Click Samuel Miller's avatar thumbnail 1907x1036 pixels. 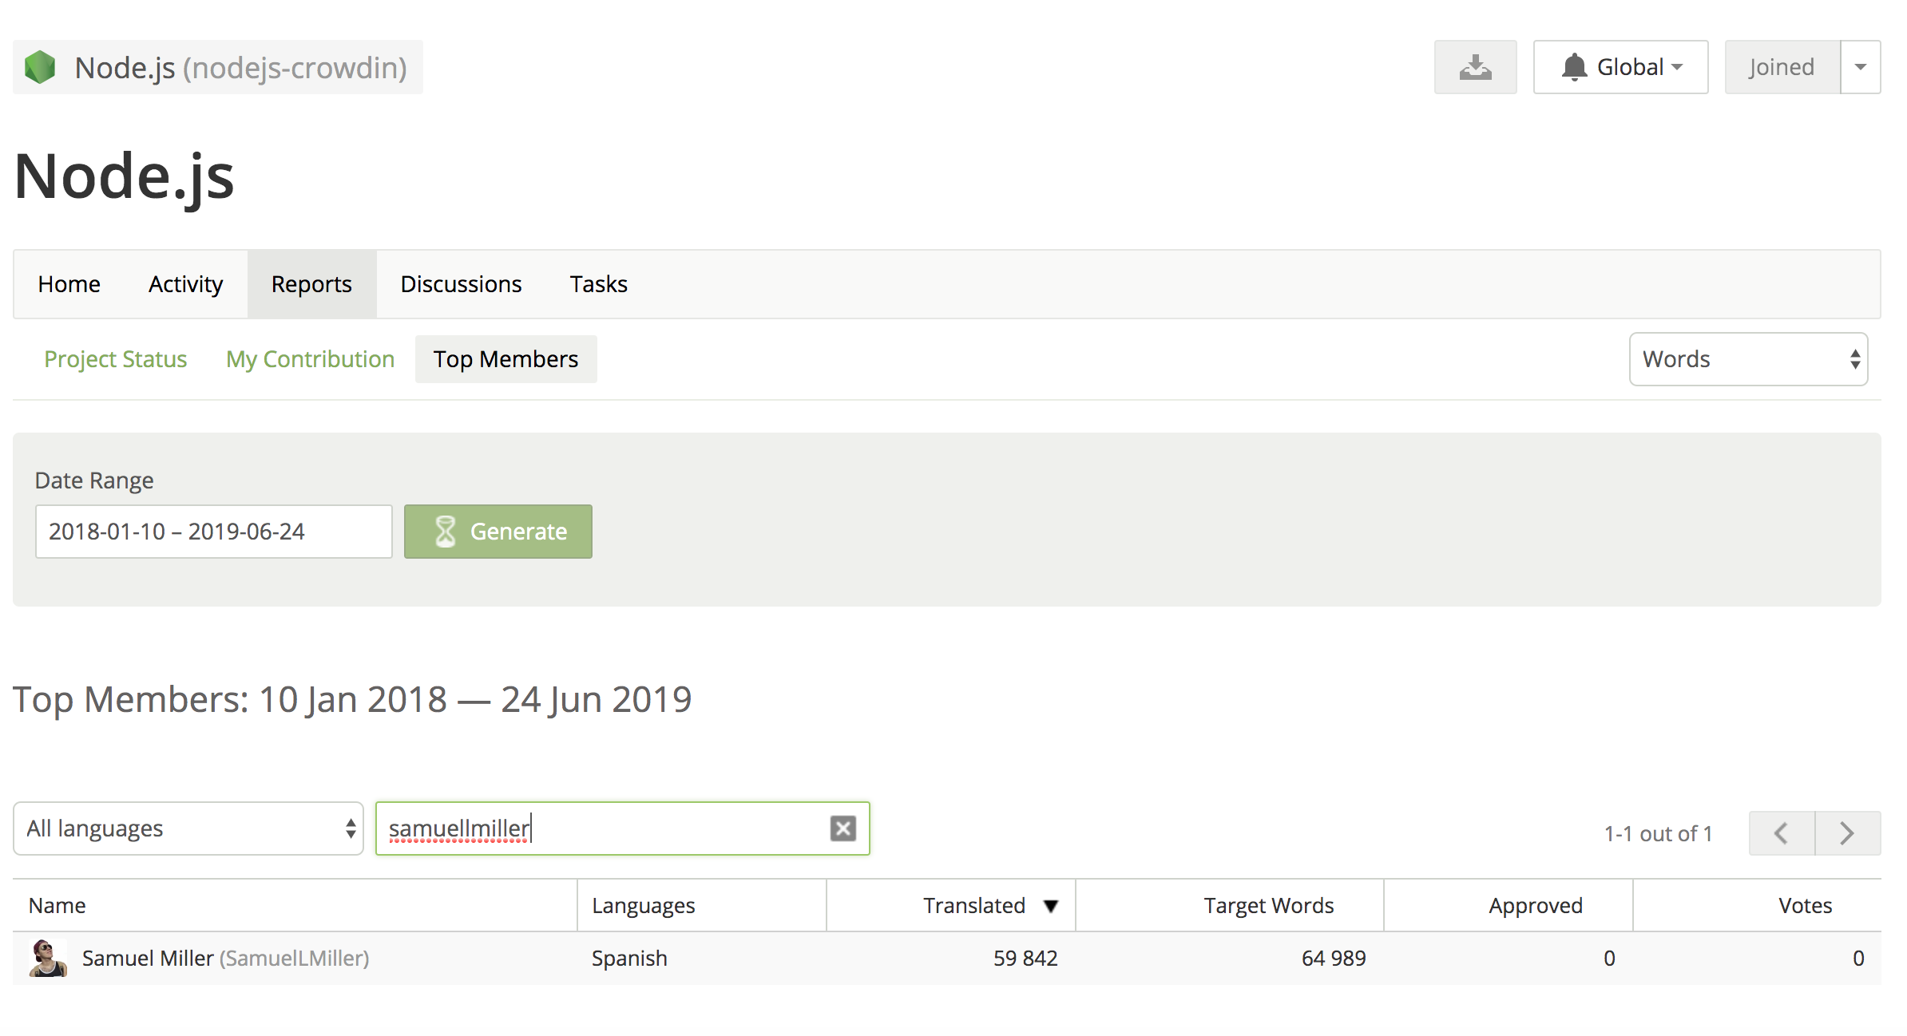[48, 958]
